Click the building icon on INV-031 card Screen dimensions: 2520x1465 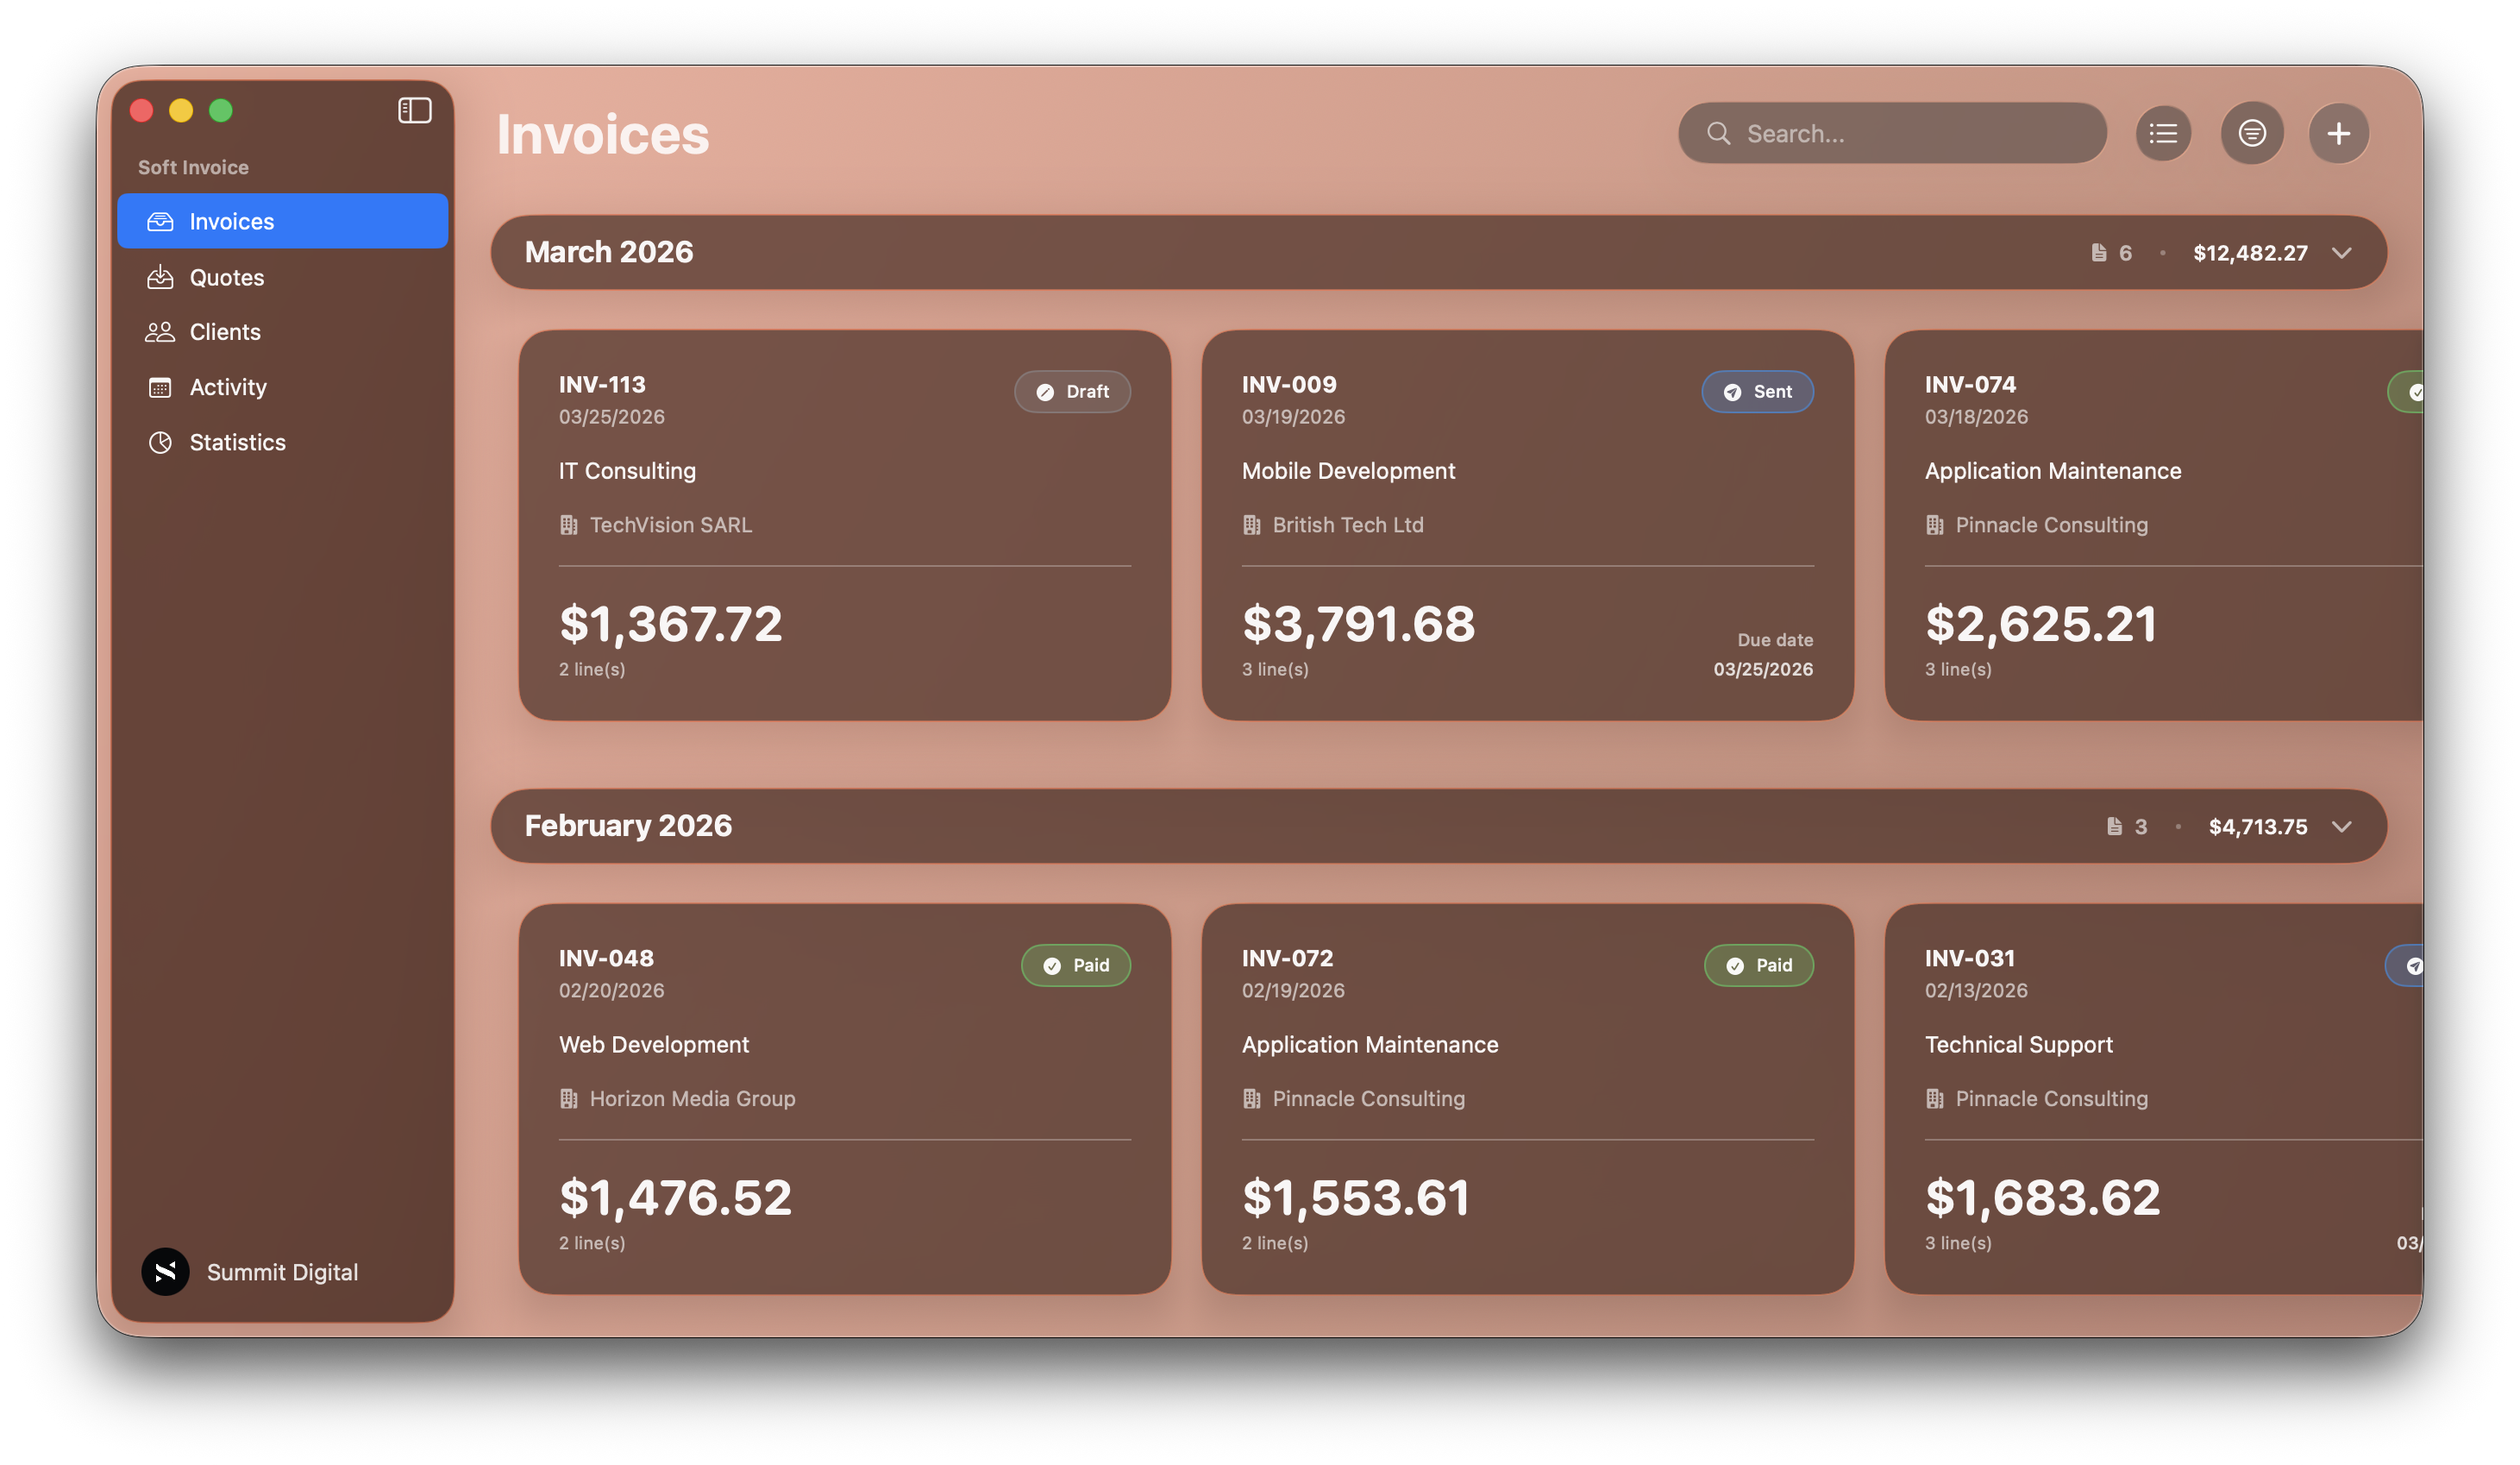click(1934, 1099)
